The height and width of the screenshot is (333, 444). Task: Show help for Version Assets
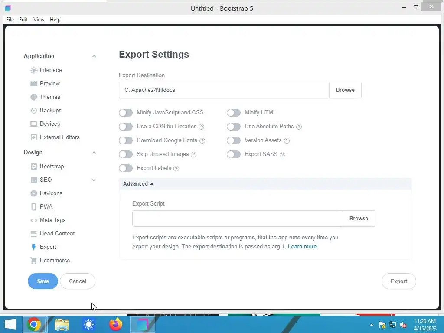(287, 141)
